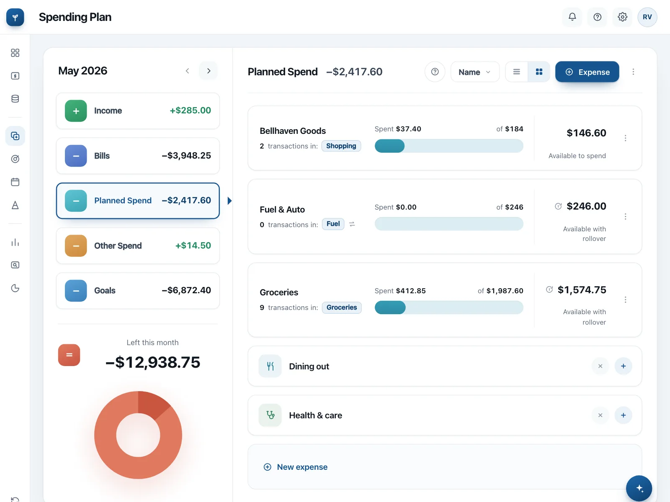Screen dimensions: 670x502
Task: Open the letter A icon in sidebar
Action: pos(15,205)
